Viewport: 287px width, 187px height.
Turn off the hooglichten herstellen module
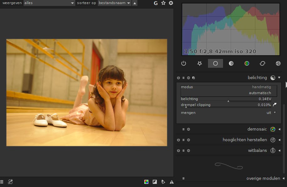[178, 140]
